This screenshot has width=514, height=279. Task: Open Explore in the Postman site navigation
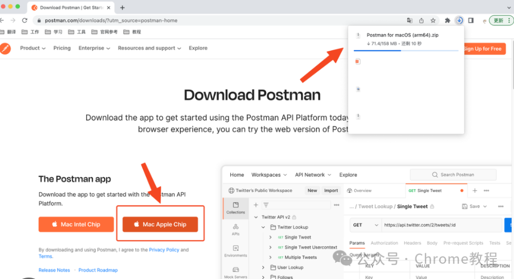point(198,48)
